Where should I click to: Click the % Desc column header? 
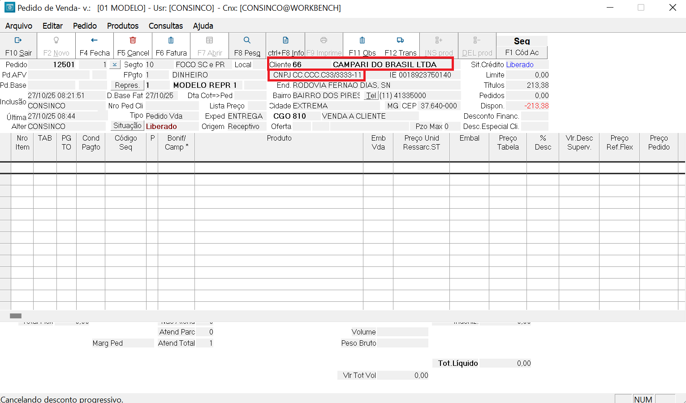point(543,147)
